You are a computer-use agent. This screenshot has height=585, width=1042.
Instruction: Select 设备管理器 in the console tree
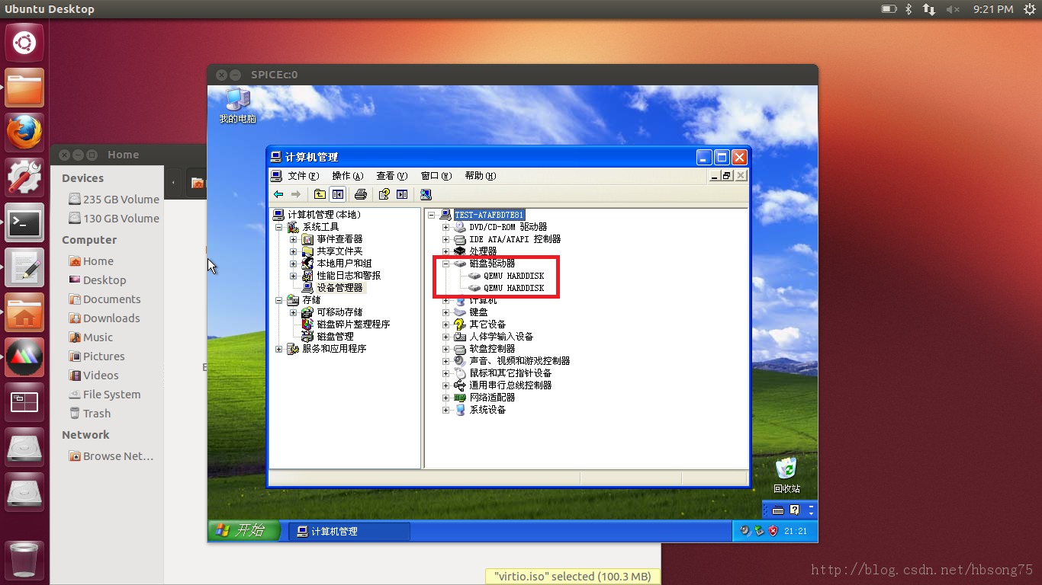coord(339,288)
